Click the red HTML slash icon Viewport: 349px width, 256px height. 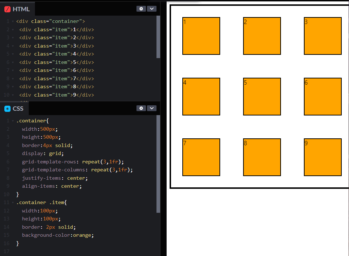coord(7,9)
